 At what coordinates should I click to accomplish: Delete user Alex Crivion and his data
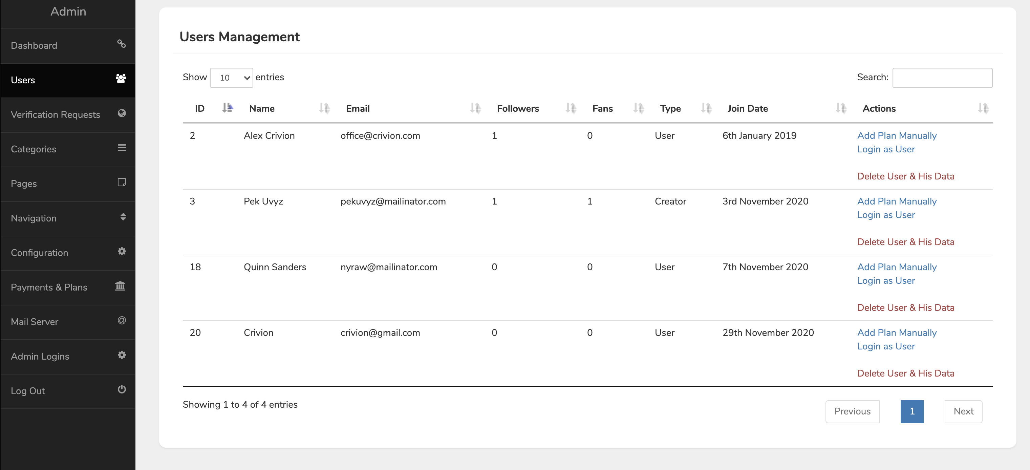906,176
